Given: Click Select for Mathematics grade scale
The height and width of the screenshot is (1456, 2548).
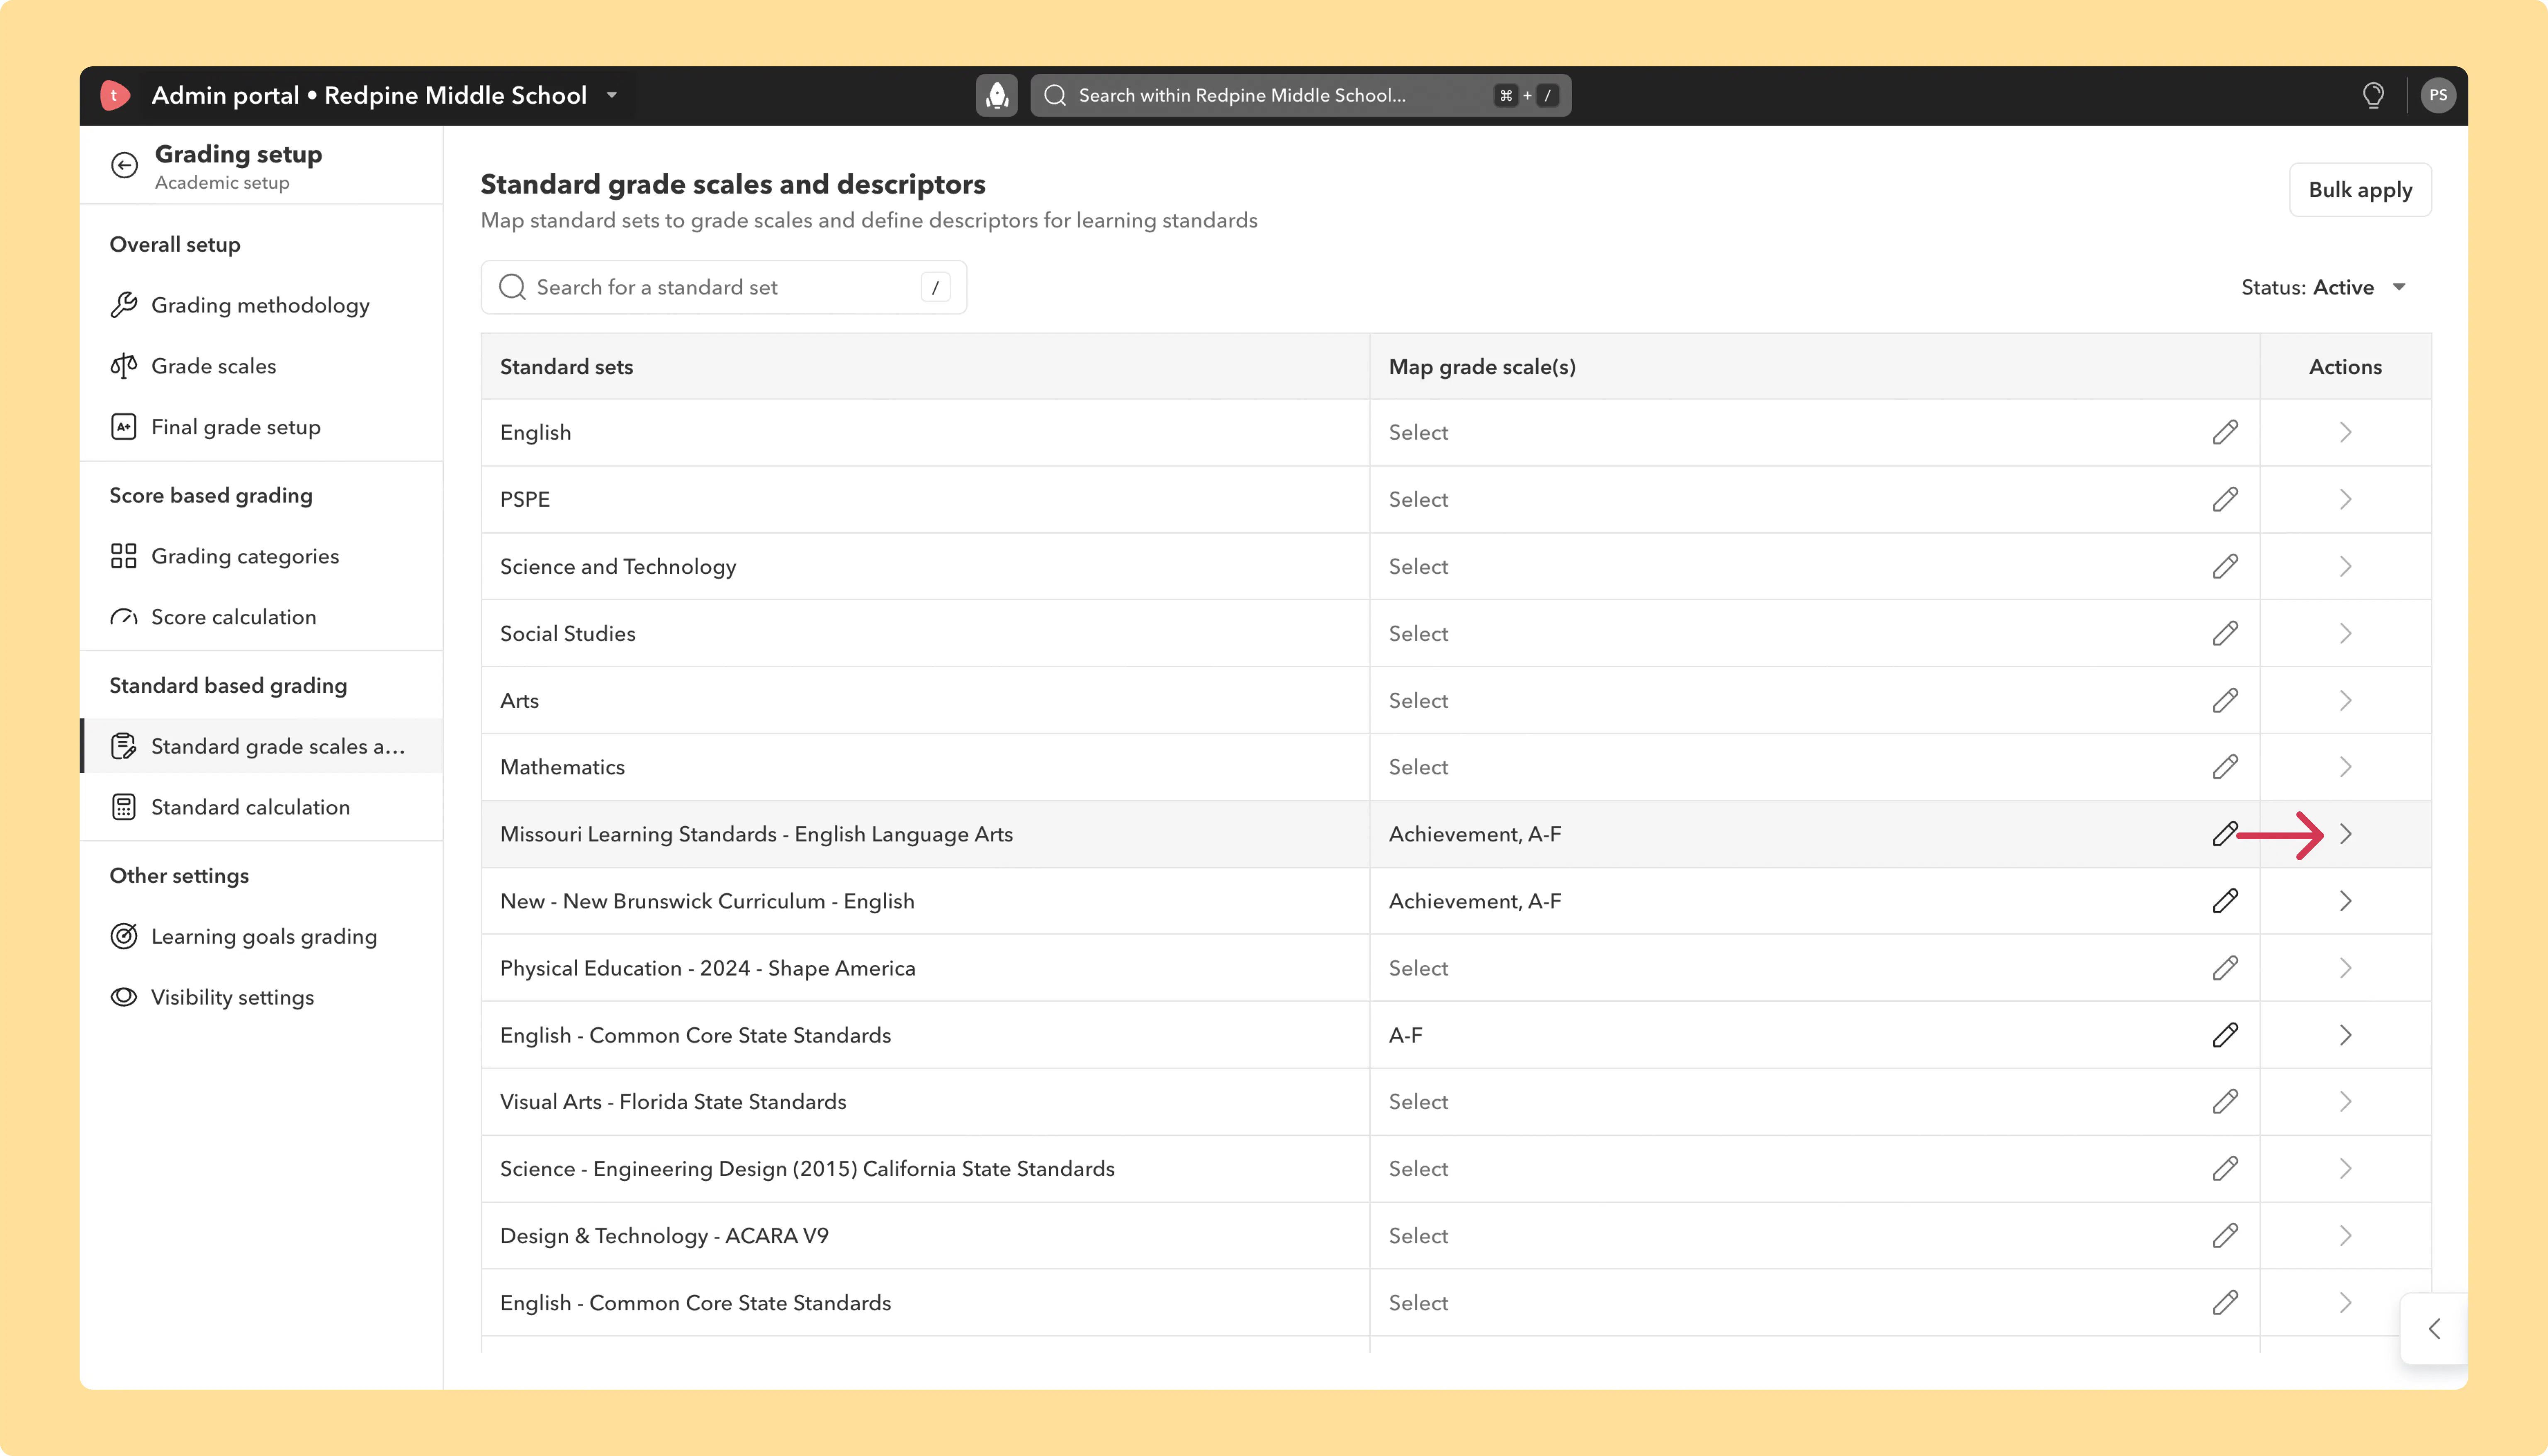Looking at the screenshot, I should [x=1418, y=767].
